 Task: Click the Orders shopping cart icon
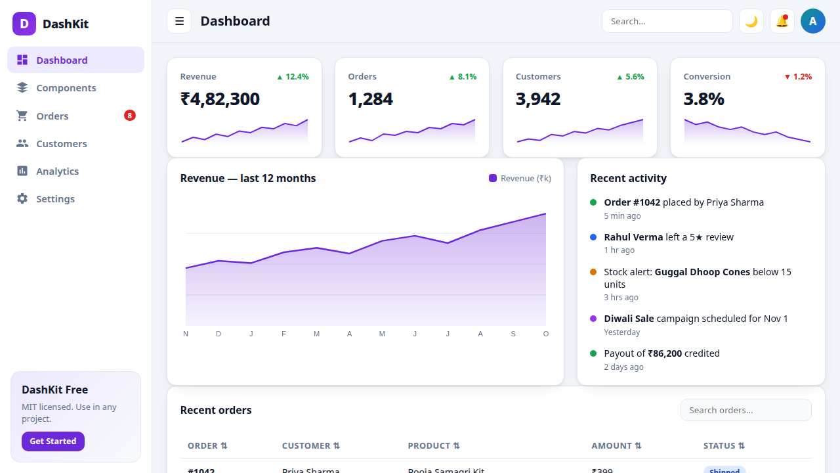(x=22, y=116)
